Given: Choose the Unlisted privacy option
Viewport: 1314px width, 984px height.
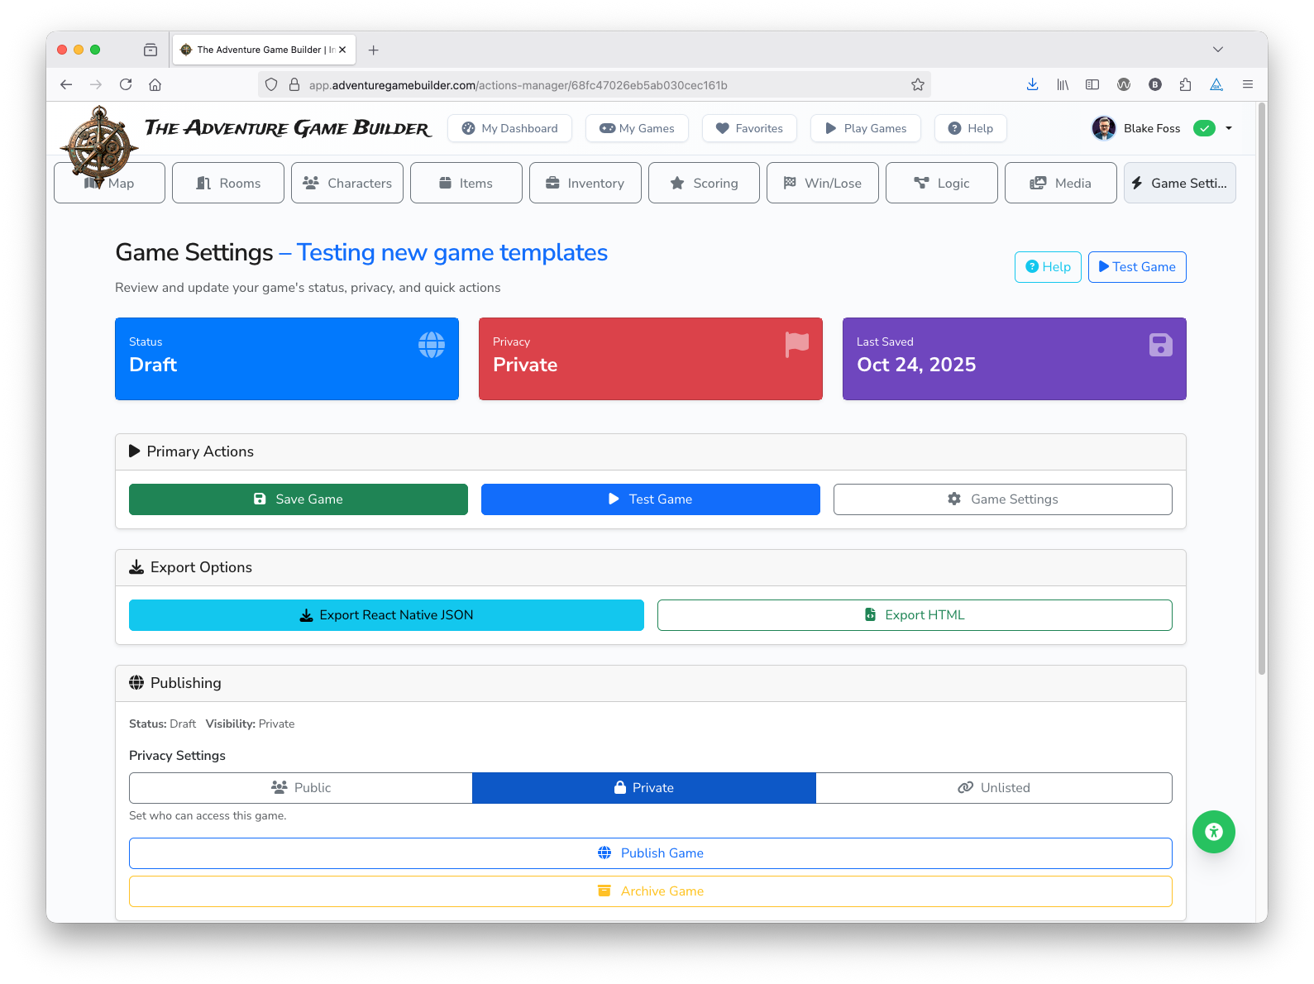Looking at the screenshot, I should pyautogui.click(x=993, y=788).
